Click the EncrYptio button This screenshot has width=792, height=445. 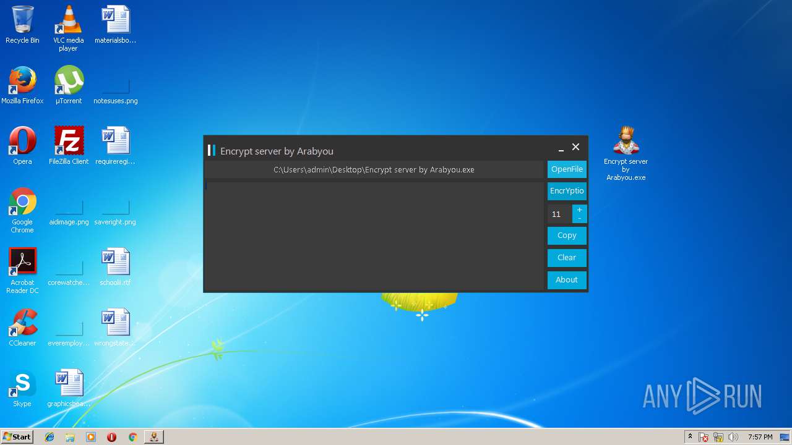[x=567, y=191]
